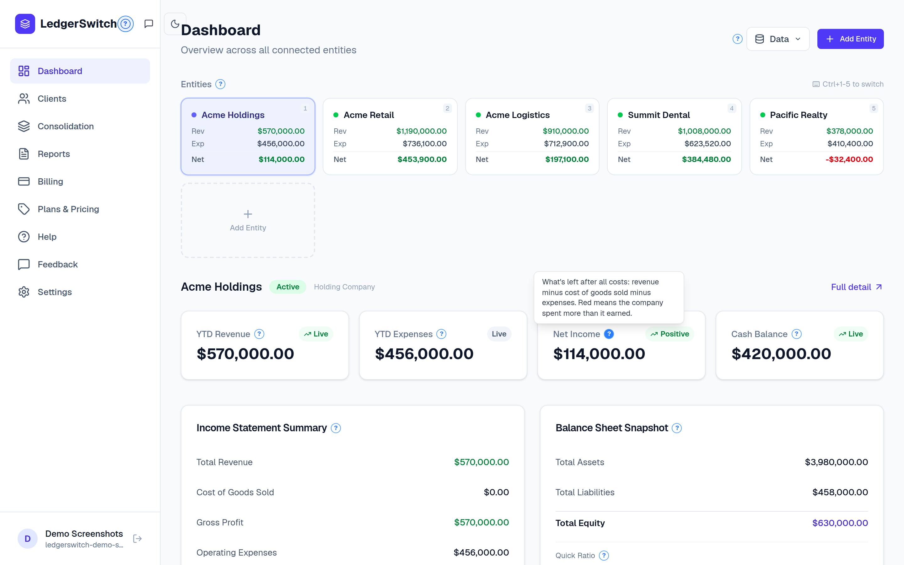The width and height of the screenshot is (904, 565).
Task: Open the Dashboard sidebar item
Action: tap(80, 71)
